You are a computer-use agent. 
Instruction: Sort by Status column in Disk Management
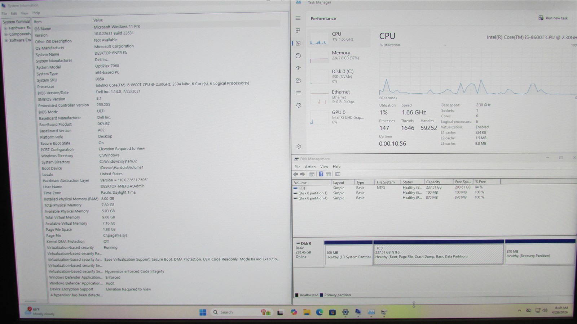point(413,182)
